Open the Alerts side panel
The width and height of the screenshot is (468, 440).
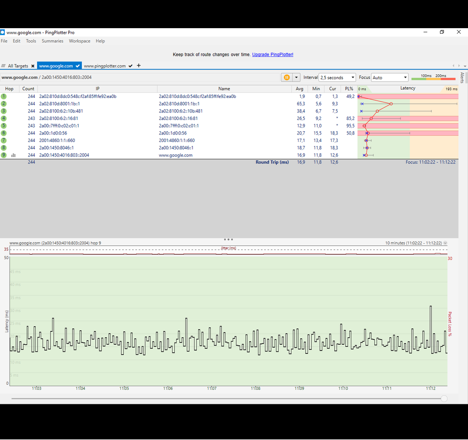point(462,78)
